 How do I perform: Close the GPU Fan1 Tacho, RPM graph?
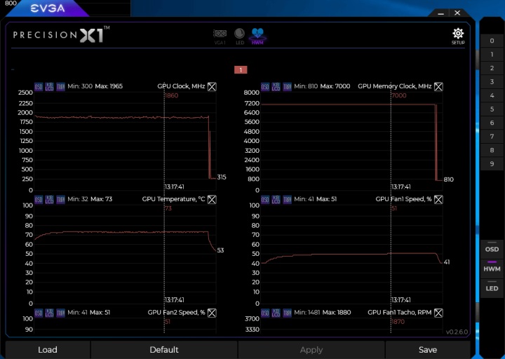[438, 313]
